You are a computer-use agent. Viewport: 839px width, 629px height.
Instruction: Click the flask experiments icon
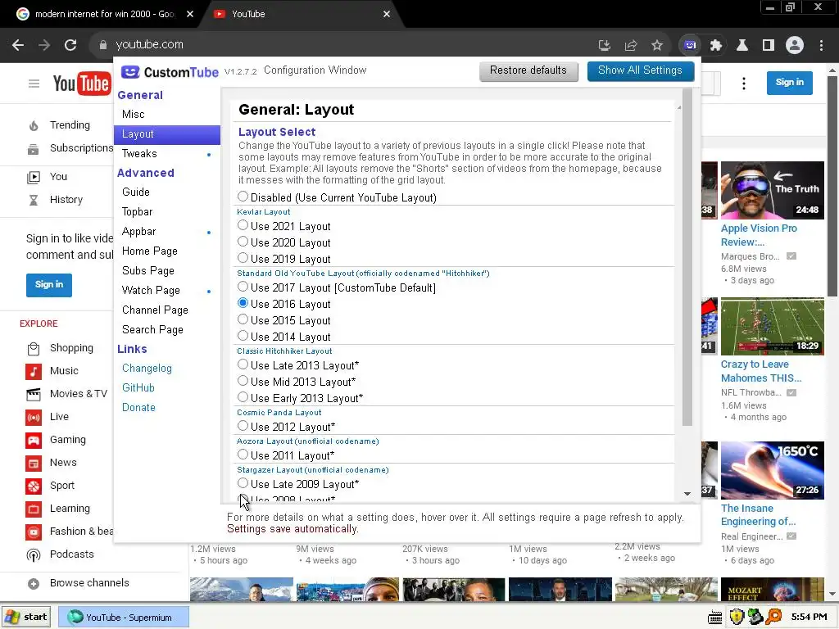pyautogui.click(x=742, y=46)
